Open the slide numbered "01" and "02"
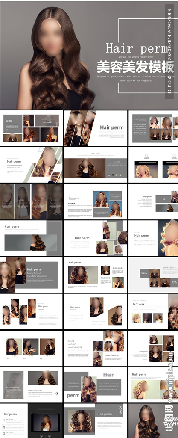178x438 pixels. coord(153,165)
